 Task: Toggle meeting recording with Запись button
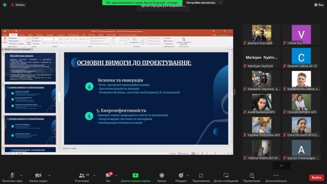point(162,177)
